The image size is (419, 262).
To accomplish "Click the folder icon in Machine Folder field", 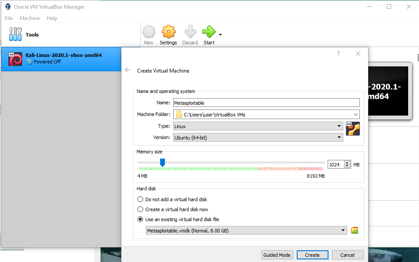I will [x=179, y=114].
